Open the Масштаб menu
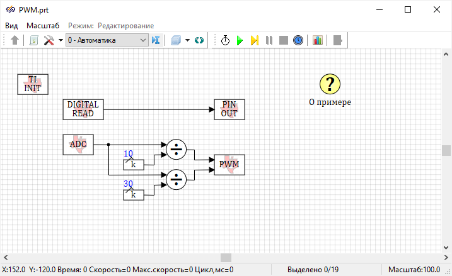452x276 pixels. point(43,25)
